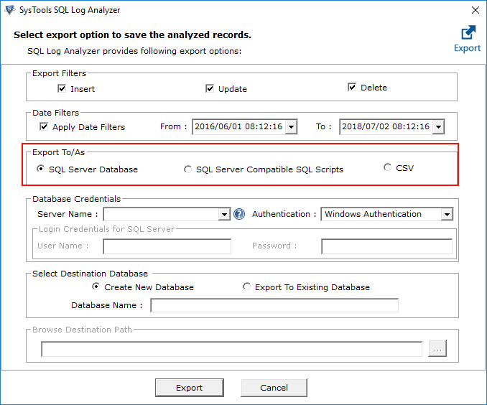Viewport: 487px width, 405px height.
Task: Click the Password text field
Action: 386,246
